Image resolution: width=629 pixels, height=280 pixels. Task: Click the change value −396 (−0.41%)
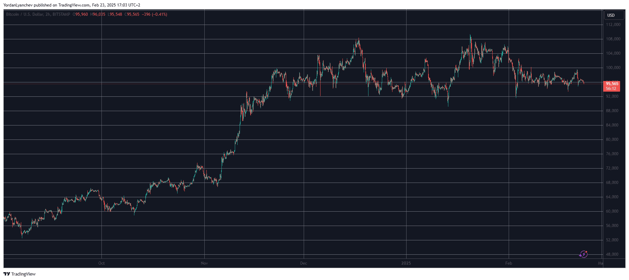point(155,14)
